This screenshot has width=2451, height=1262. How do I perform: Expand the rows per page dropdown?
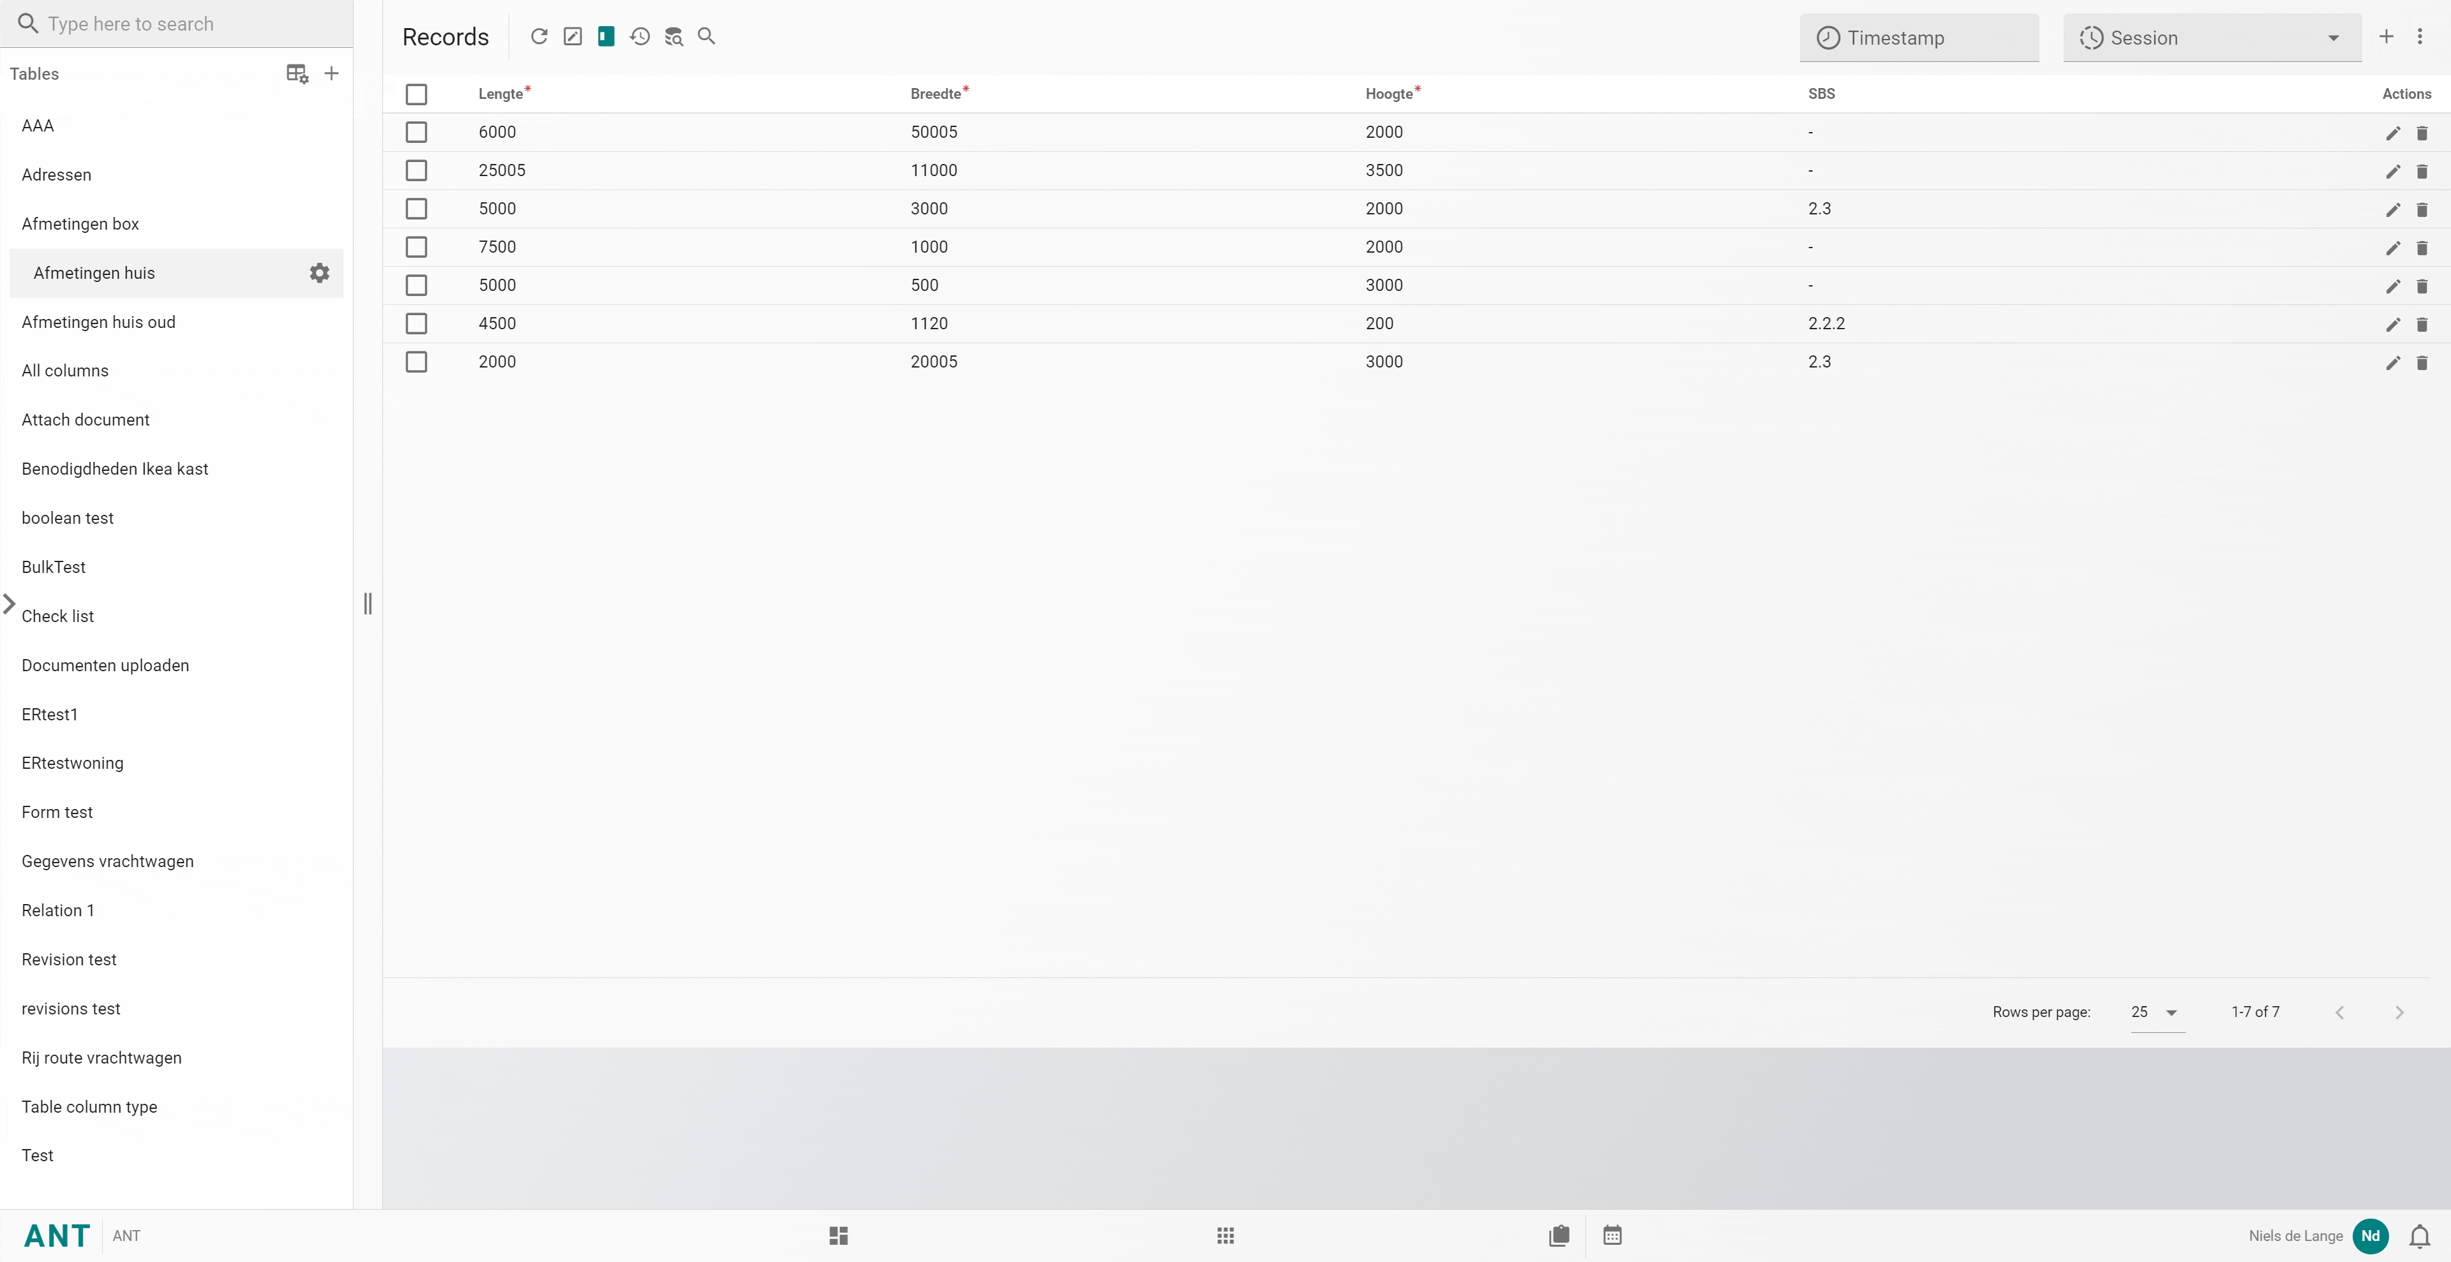pyautogui.click(x=2156, y=1012)
